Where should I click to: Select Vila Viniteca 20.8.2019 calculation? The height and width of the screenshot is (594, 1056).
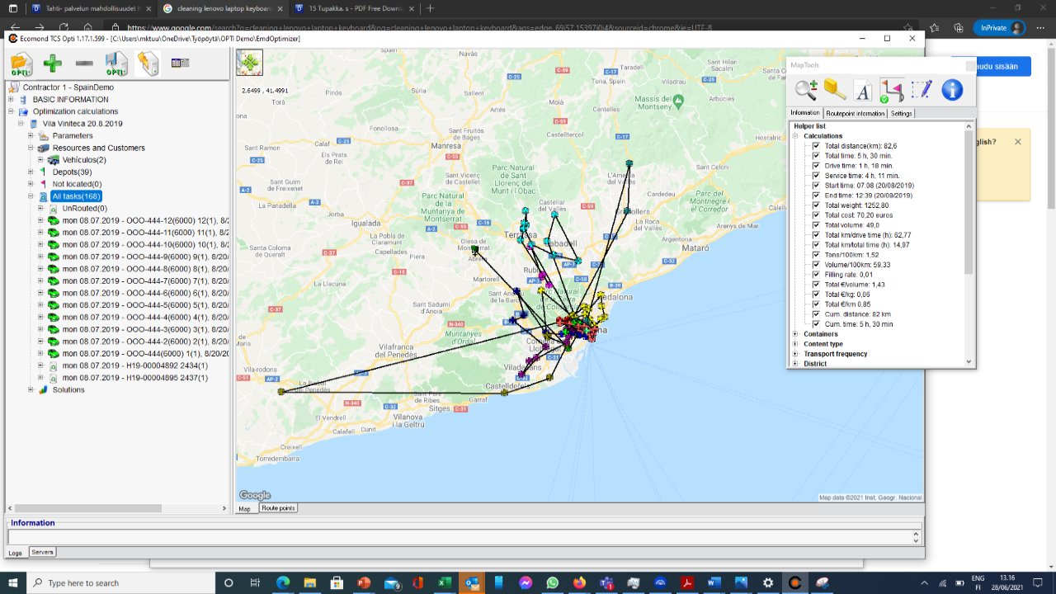tap(82, 124)
